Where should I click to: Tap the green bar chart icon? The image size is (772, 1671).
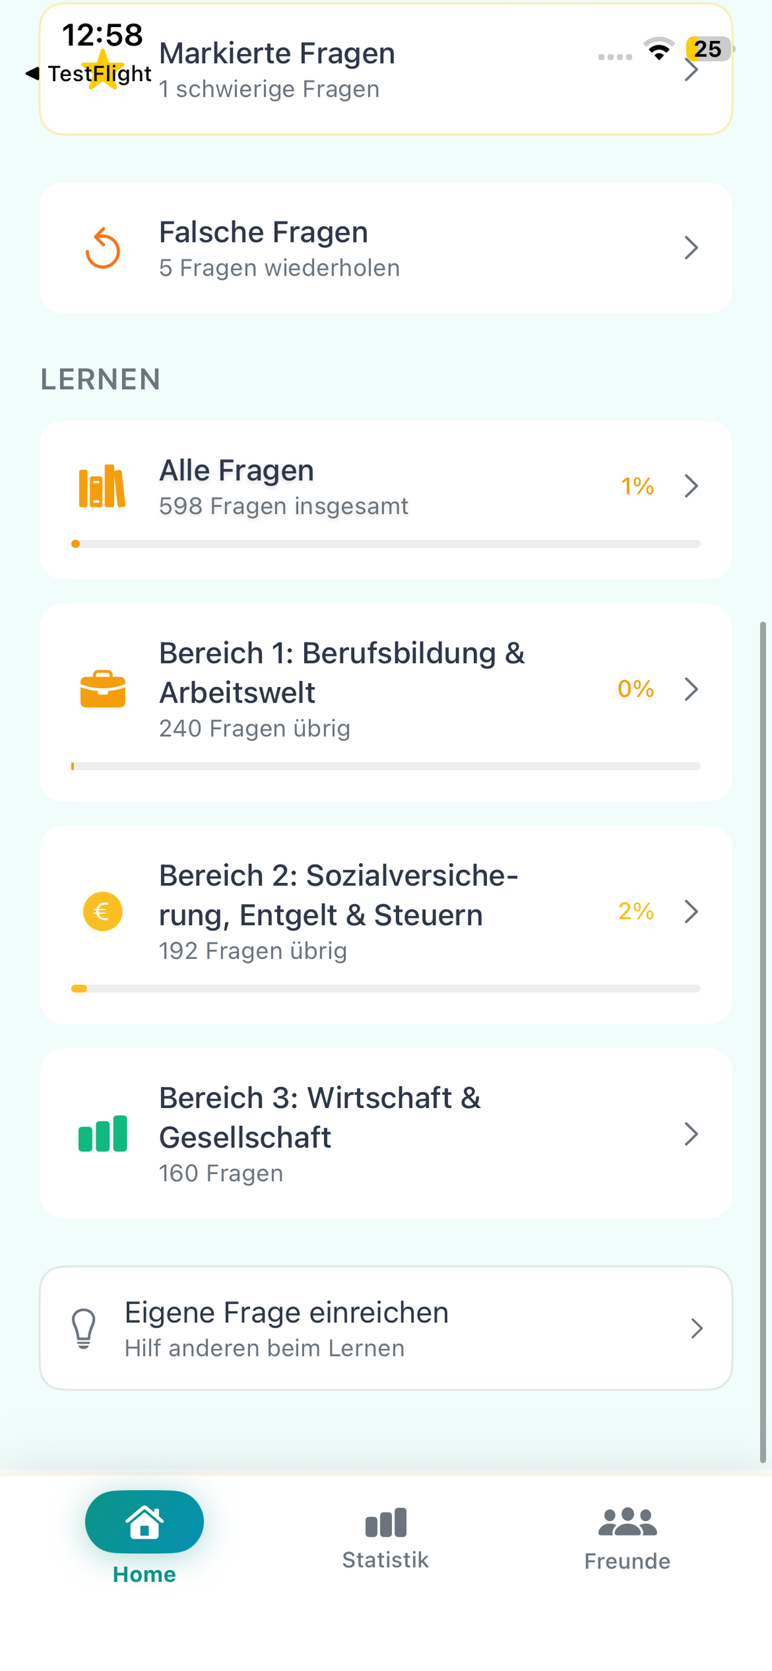(102, 1133)
